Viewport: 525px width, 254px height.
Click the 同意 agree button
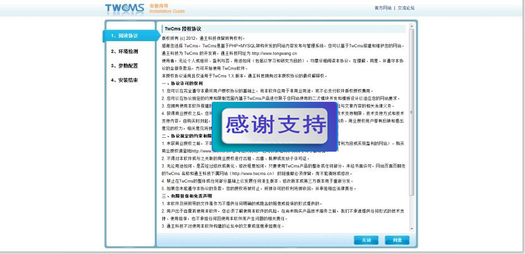(x=397, y=240)
